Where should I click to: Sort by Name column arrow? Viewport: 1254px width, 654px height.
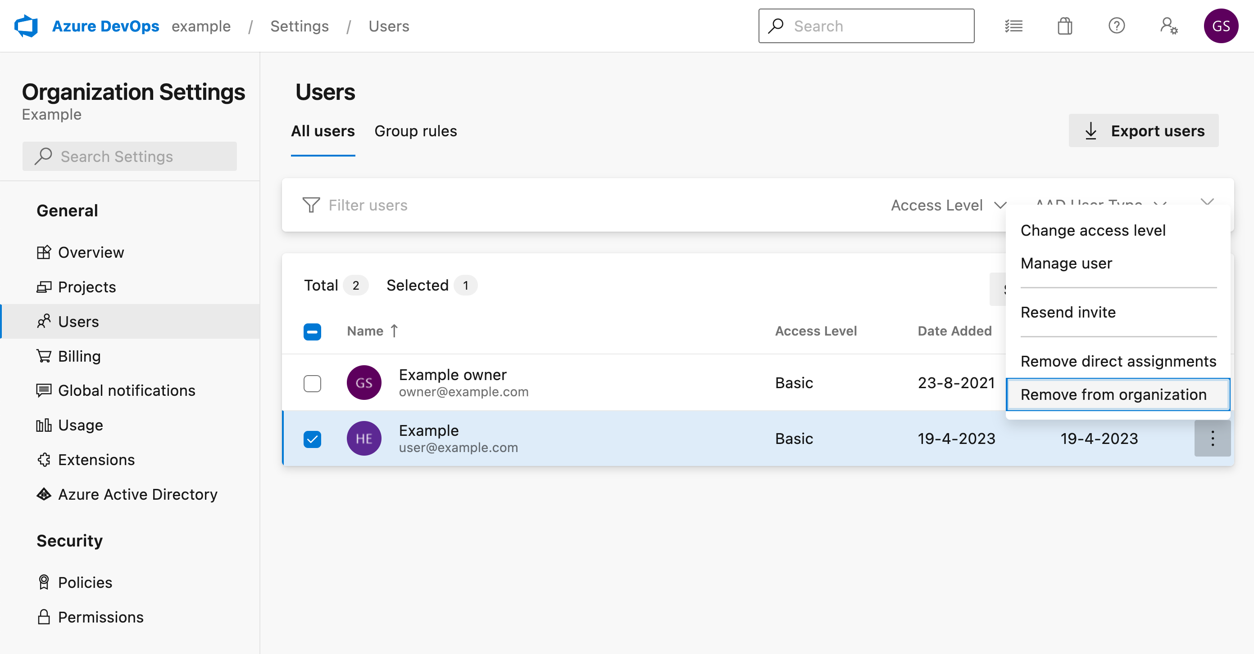pos(394,331)
